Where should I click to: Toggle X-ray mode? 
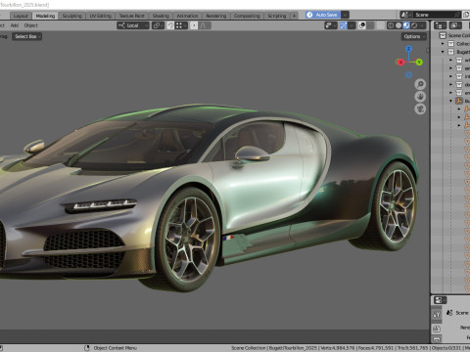click(x=380, y=25)
